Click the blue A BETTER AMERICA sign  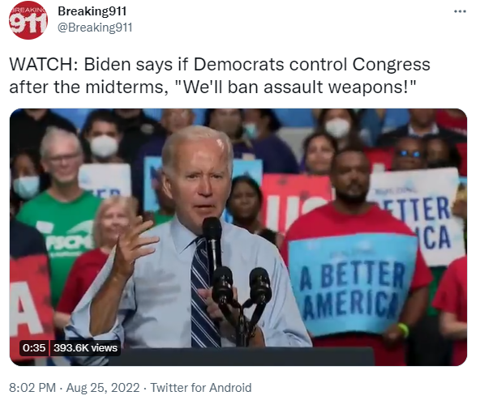point(352,284)
